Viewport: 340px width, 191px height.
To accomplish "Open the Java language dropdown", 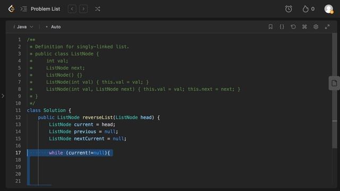I will coord(23,27).
